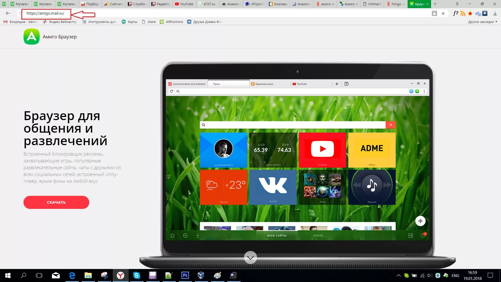The image size is (501, 282).
Task: Switch ENG input language
Action: (x=455, y=276)
